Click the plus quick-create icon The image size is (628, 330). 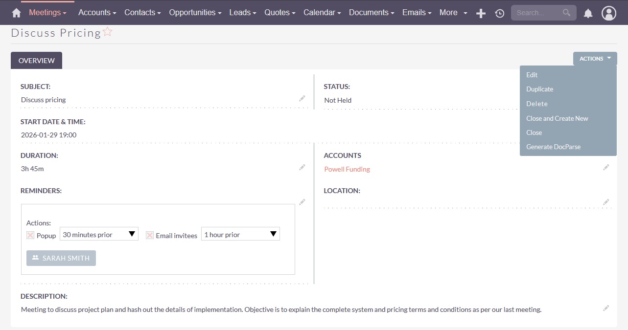(481, 14)
